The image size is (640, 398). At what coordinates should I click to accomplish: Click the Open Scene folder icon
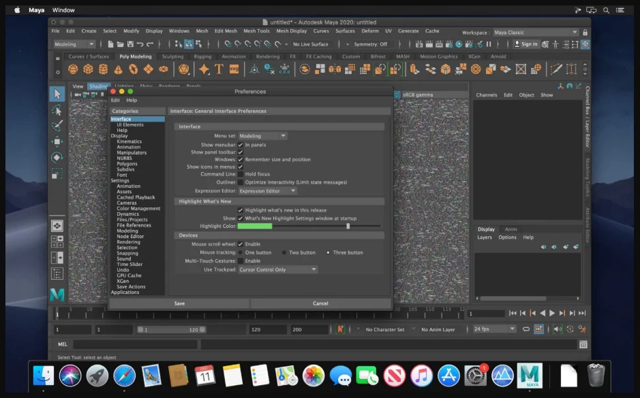(121, 44)
